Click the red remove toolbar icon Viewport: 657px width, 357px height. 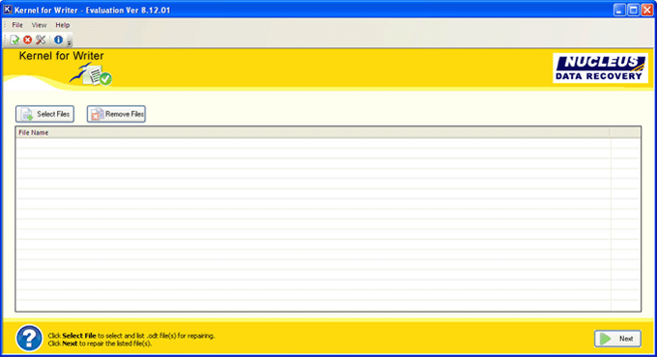tap(28, 40)
